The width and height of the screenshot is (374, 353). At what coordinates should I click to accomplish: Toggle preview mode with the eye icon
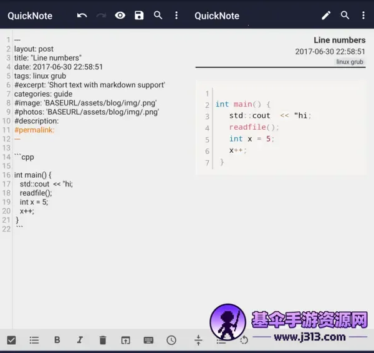[x=120, y=16]
